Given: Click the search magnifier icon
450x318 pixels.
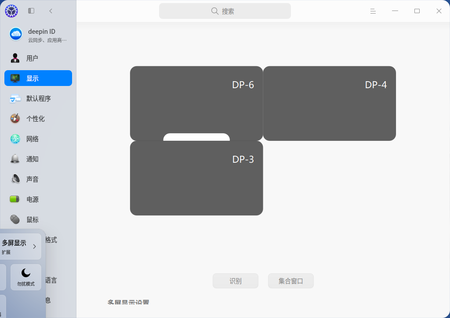Looking at the screenshot, I should click(214, 11).
